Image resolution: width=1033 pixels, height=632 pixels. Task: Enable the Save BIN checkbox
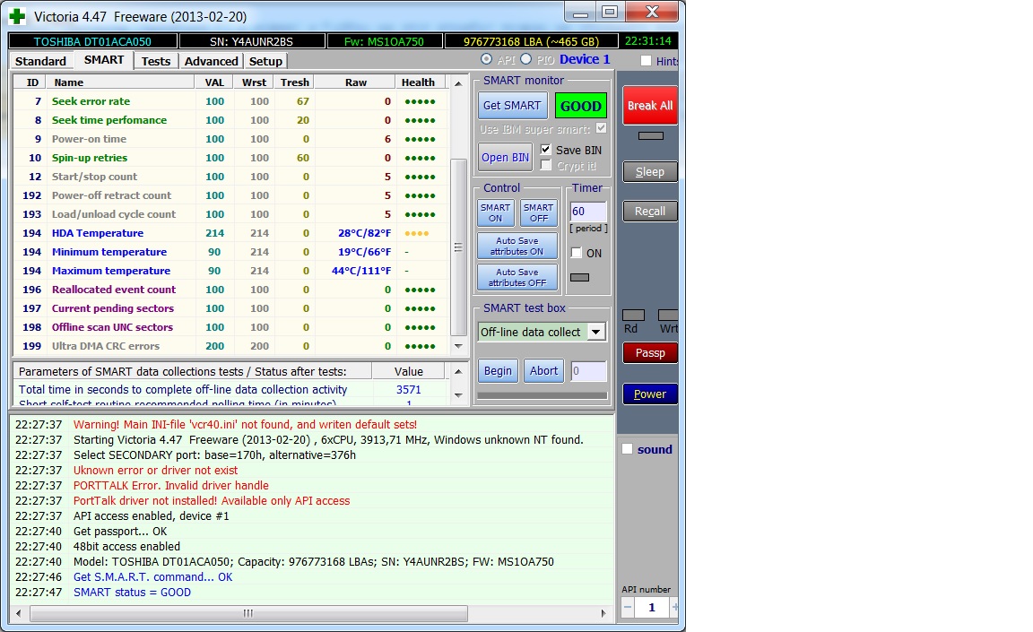tap(546, 150)
